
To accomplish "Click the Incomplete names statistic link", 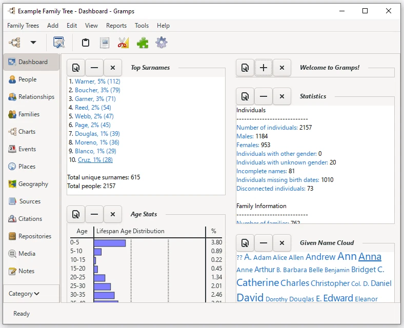I will coord(261,171).
